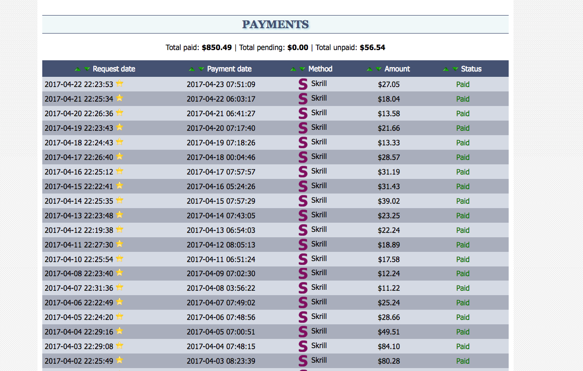
Task: Click star beside 2017-04-15 22:22:41 request
Action: tap(120, 185)
